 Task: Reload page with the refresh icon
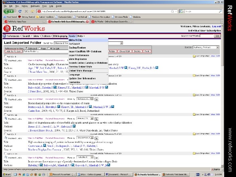(20, 11)
